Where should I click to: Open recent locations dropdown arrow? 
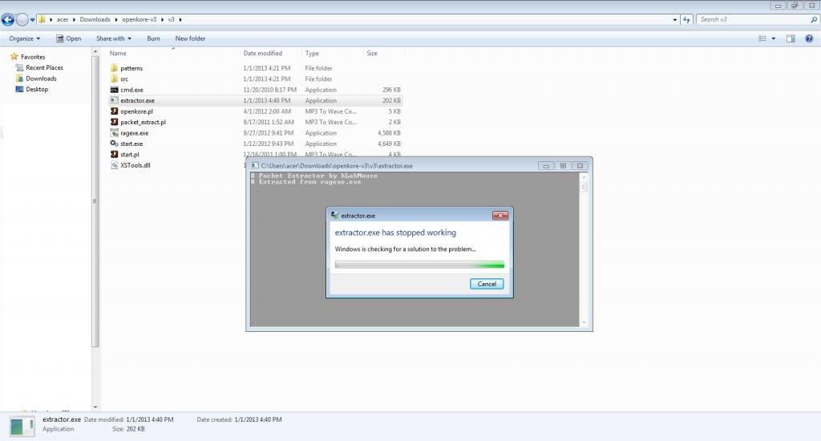(x=32, y=20)
